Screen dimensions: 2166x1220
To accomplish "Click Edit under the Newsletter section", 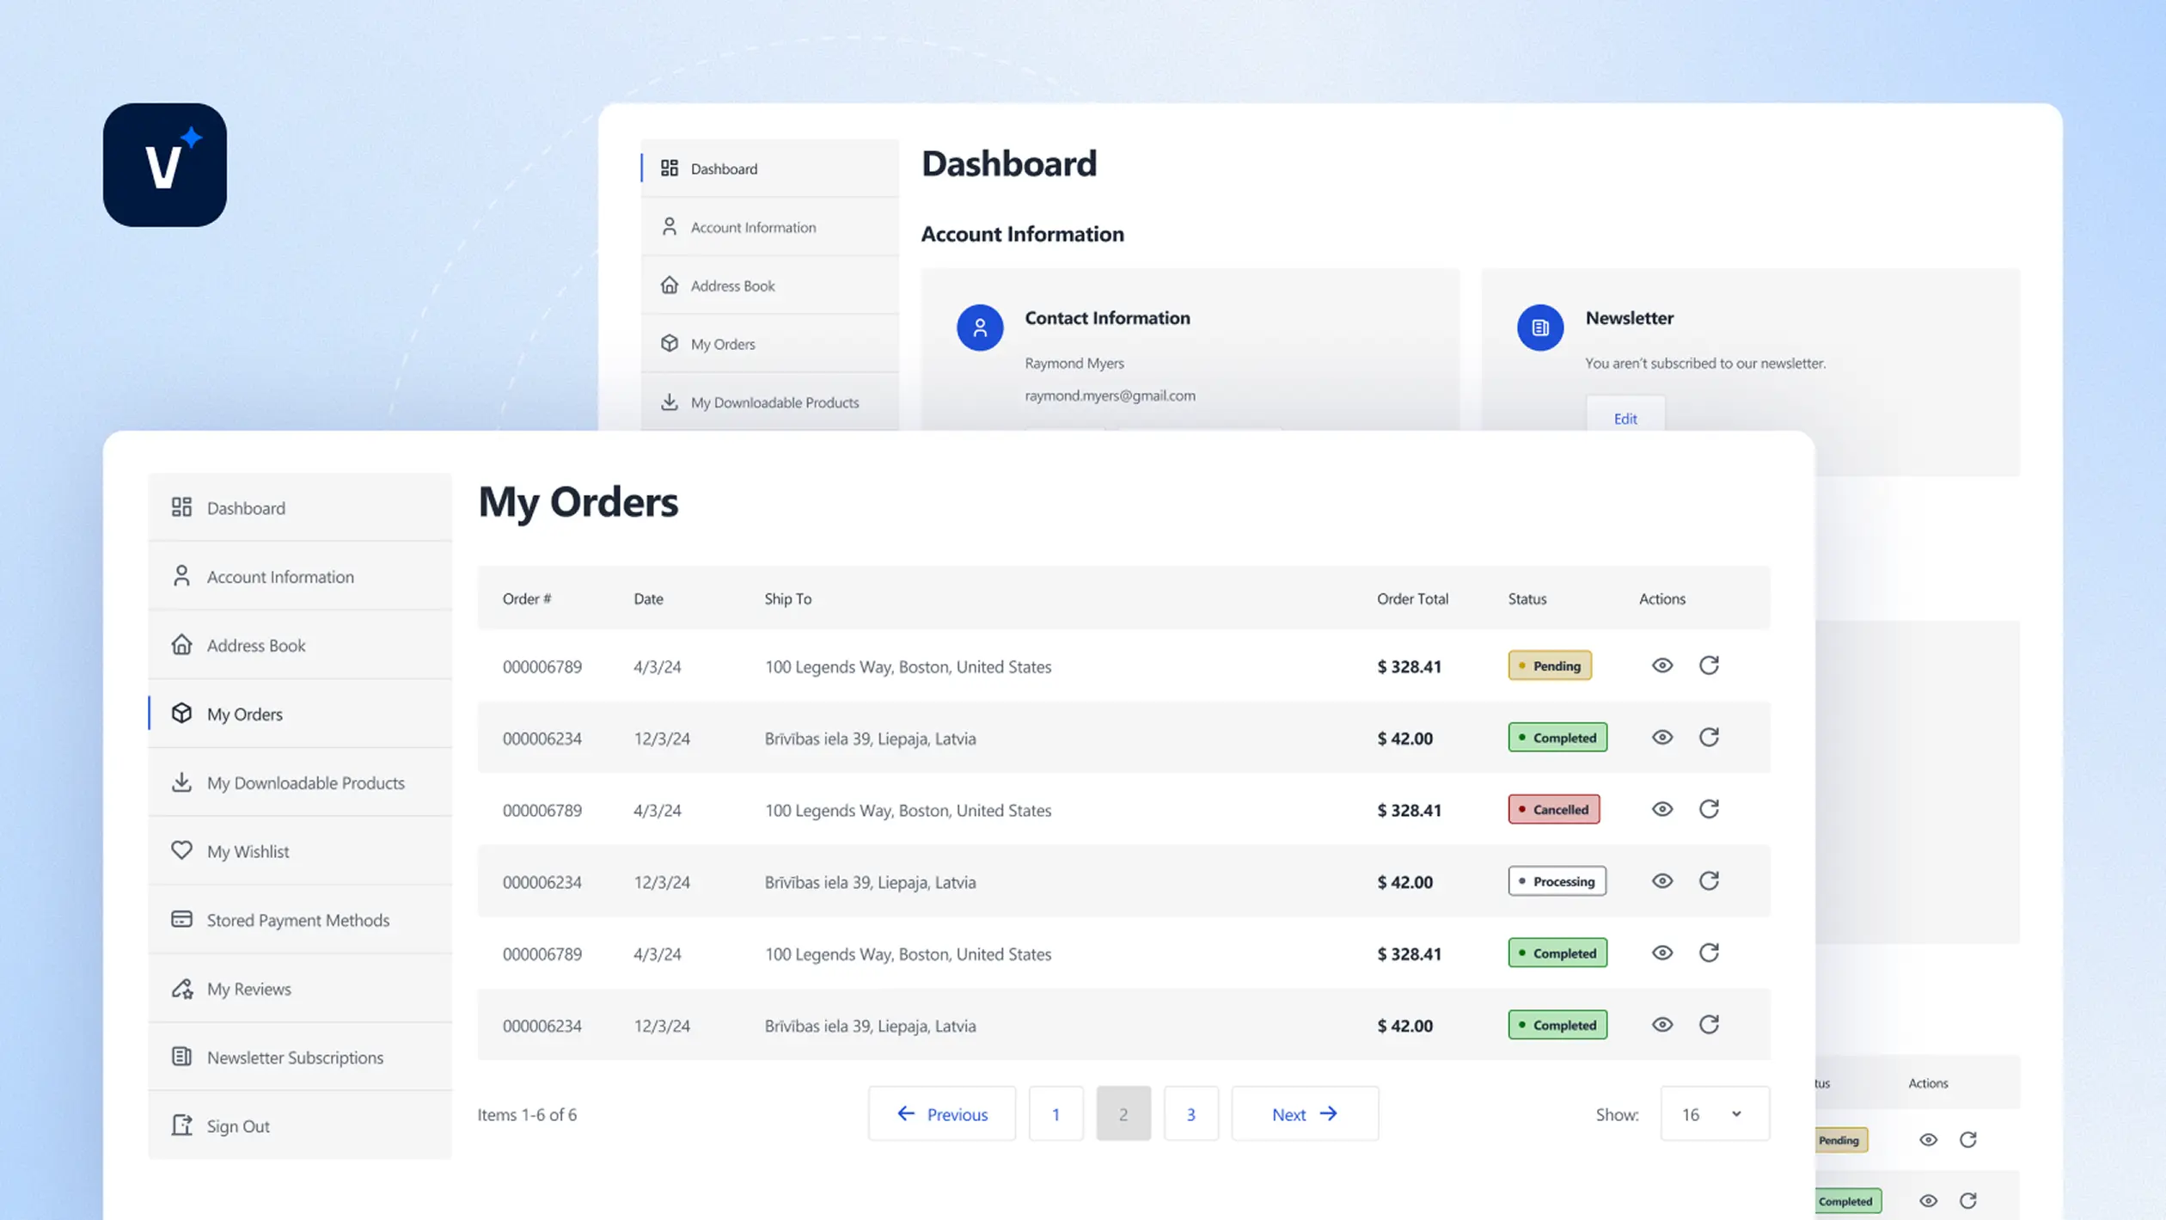I will coord(1624,419).
